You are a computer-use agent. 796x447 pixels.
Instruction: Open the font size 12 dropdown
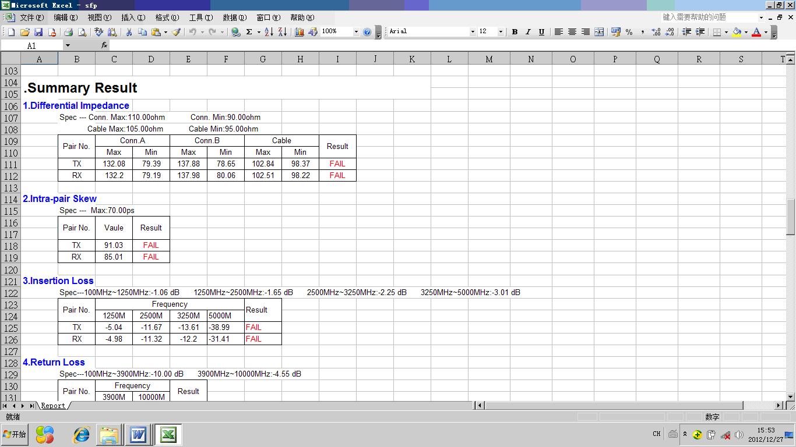[x=501, y=32]
